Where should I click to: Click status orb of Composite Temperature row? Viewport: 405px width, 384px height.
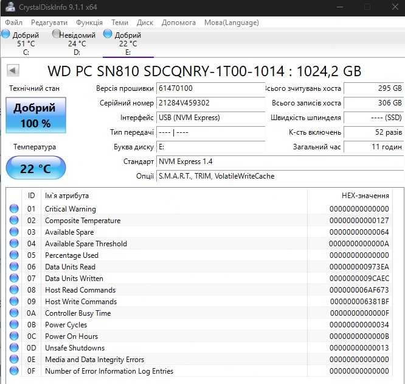[x=14, y=220]
